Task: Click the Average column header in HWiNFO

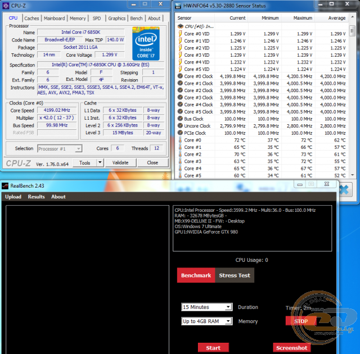Action: point(331,18)
